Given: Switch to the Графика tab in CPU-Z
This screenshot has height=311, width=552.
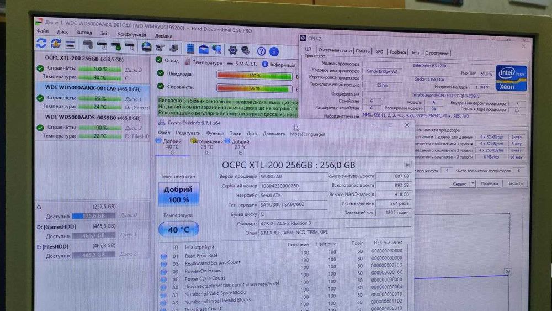Looking at the screenshot, I should point(397,52).
